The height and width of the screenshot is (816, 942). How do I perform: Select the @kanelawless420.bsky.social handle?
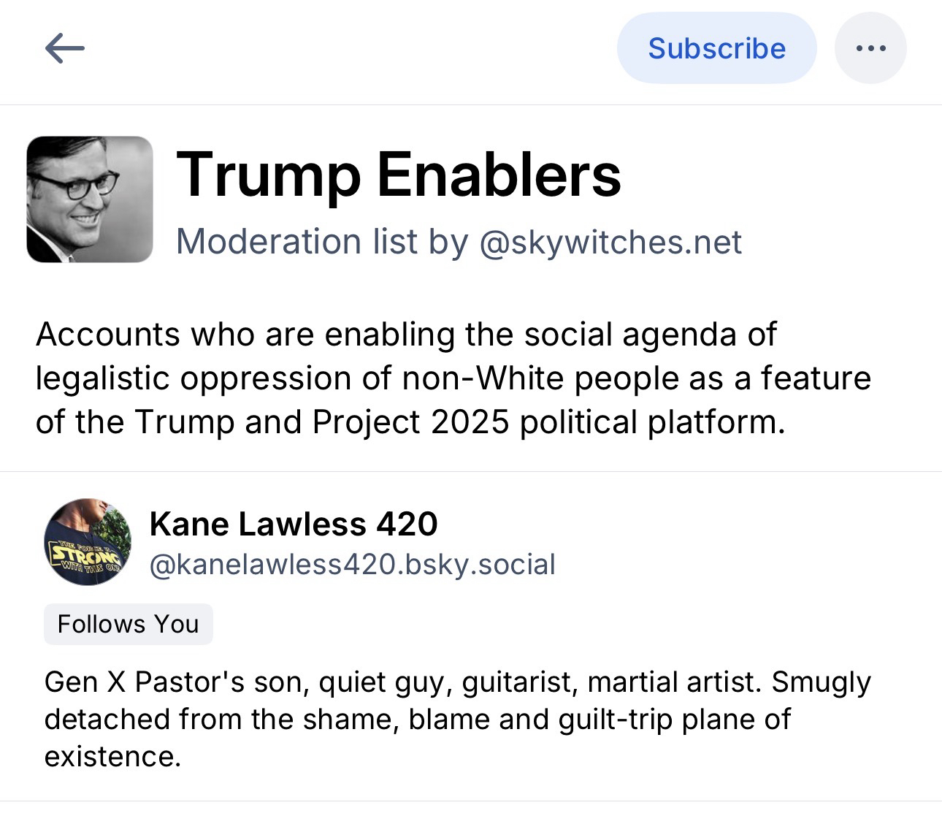click(353, 565)
